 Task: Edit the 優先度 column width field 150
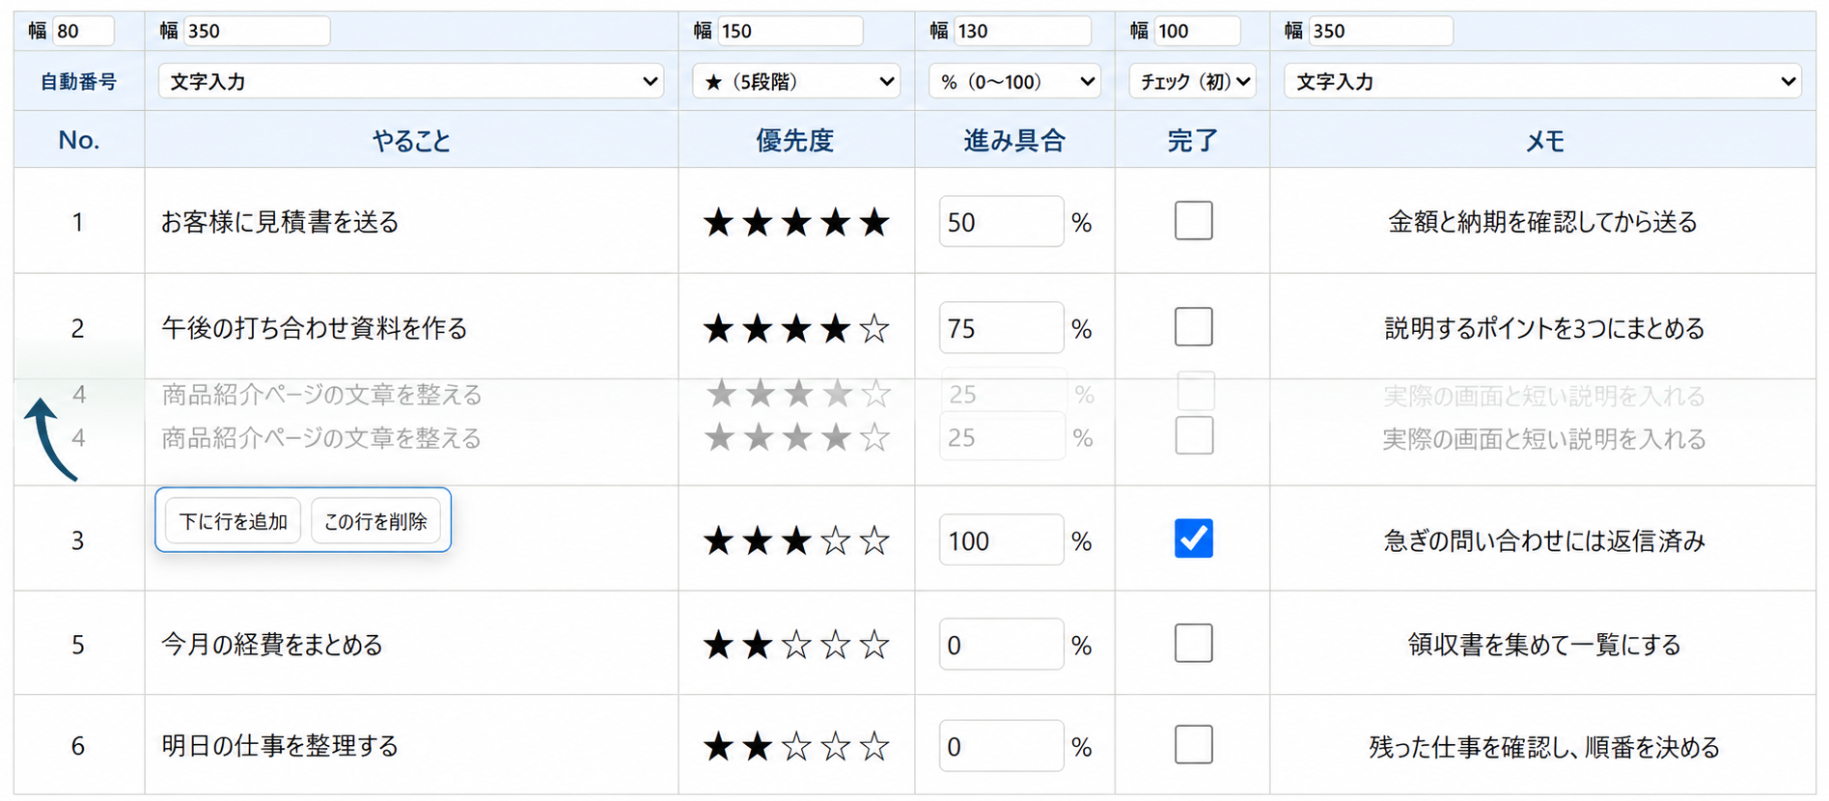click(x=790, y=31)
